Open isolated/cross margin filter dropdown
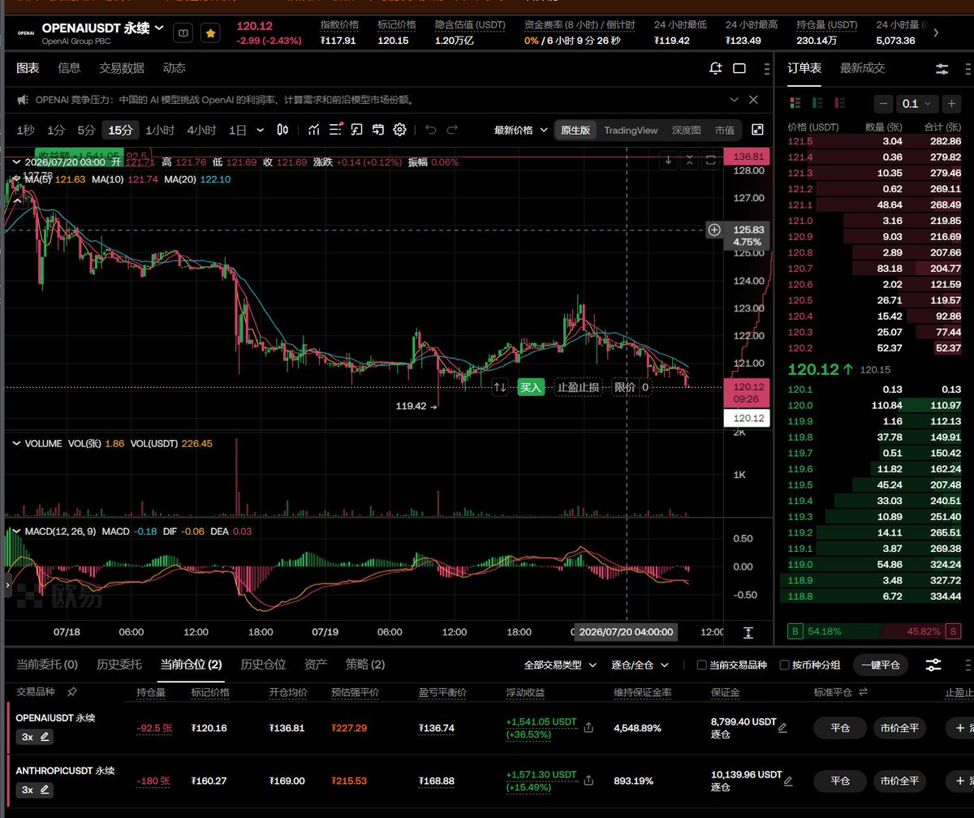 [640, 665]
